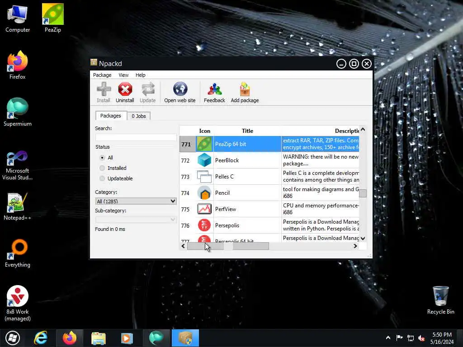Click horizontal scrollbar right arrow
The height and width of the screenshot is (347, 463).
(x=355, y=246)
